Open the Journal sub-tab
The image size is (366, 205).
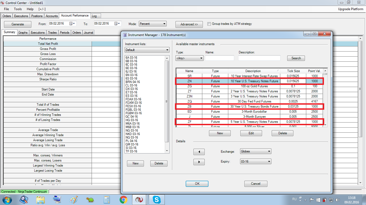(88, 33)
